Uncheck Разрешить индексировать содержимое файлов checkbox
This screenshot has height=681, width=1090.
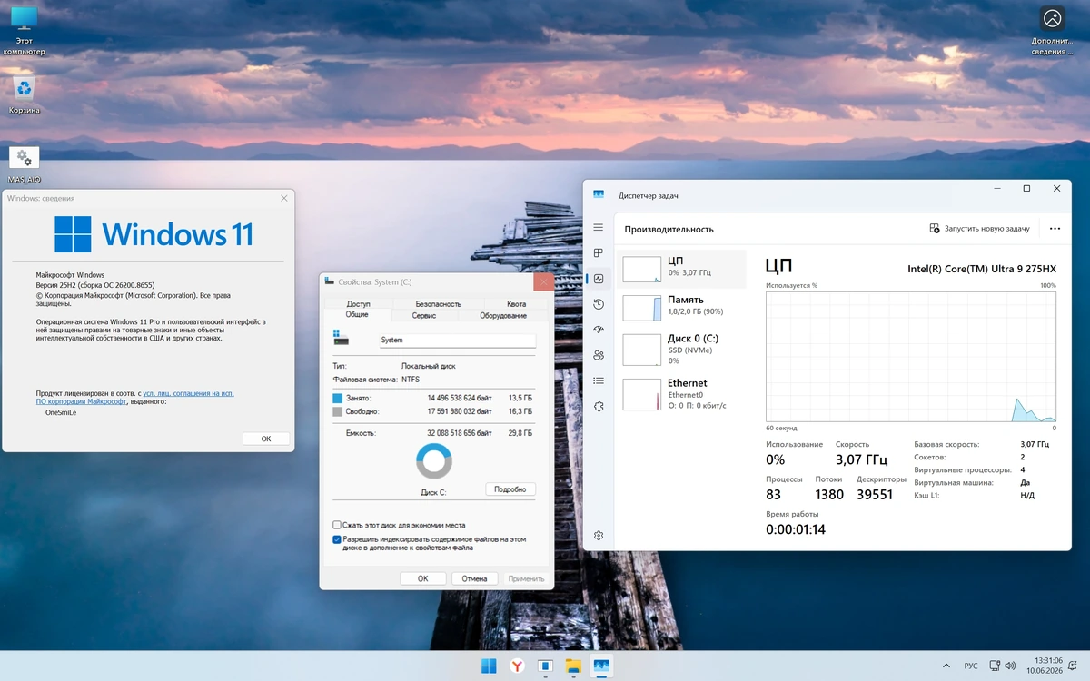coord(337,539)
